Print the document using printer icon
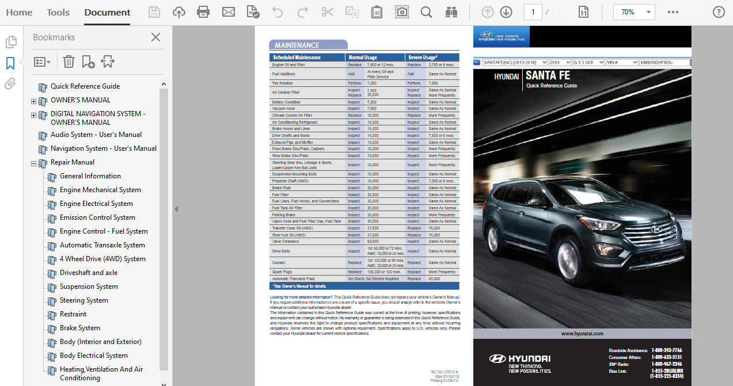This screenshot has height=386, width=733. coord(203,12)
